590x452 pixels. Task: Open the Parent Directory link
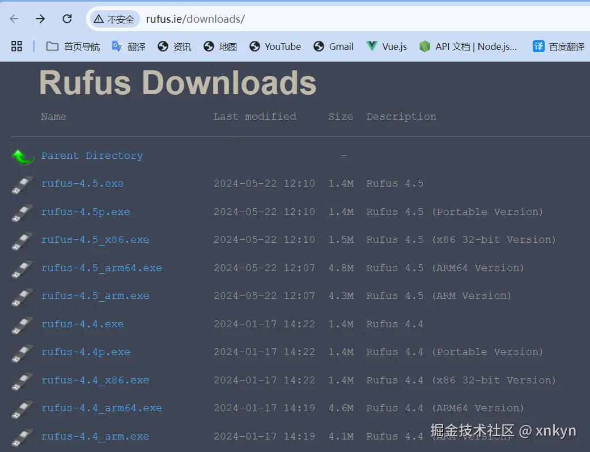coord(92,156)
